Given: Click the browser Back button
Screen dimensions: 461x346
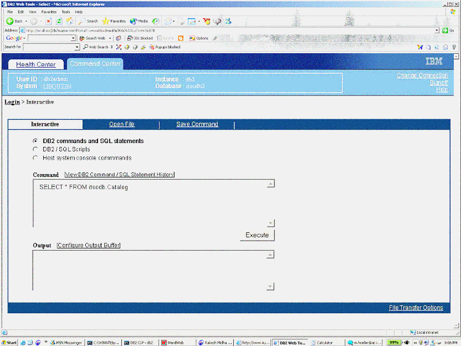Looking at the screenshot, I should [14, 21].
